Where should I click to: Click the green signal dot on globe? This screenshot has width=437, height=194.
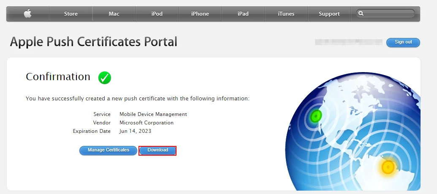[x=316, y=115]
